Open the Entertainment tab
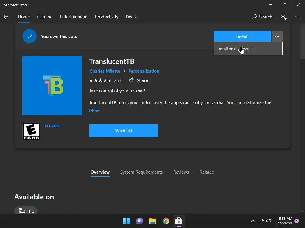The height and width of the screenshot is (228, 305). tap(74, 17)
